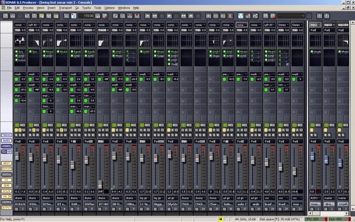Click the 05Flor channel name label
The width and height of the screenshot is (355, 222).
(x=89, y=204)
